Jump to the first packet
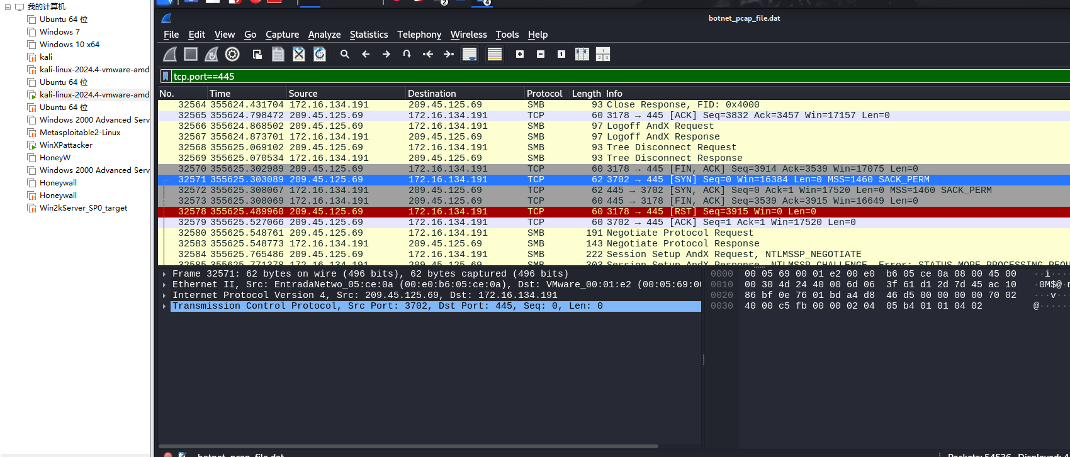 pos(428,55)
